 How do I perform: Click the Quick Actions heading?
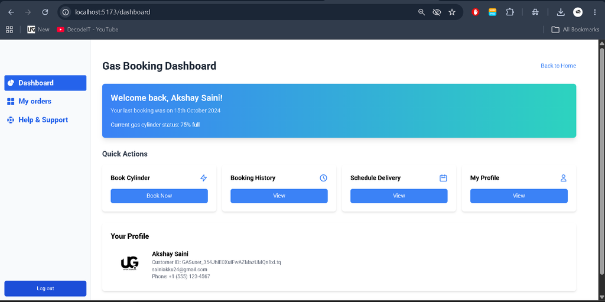(125, 154)
